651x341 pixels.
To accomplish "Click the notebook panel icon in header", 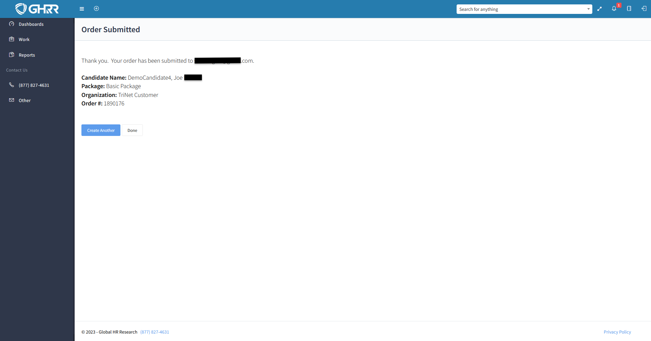I will (x=629, y=9).
